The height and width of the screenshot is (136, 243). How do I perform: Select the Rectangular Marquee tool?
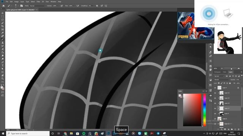[3, 16]
